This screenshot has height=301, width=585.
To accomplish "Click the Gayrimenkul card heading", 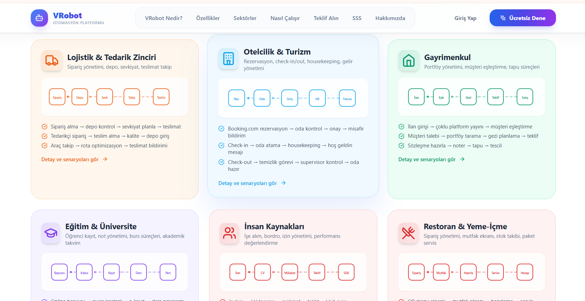I will coord(447,57).
